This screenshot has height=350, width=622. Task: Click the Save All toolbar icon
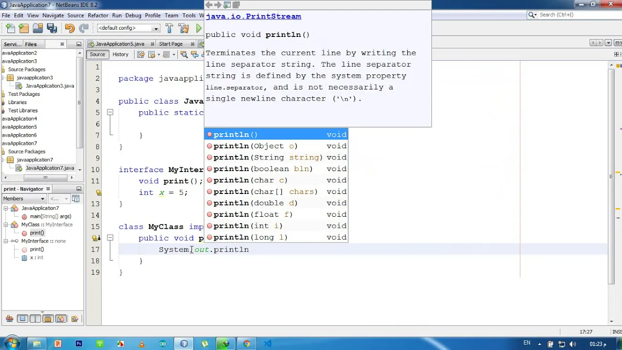[51, 28]
